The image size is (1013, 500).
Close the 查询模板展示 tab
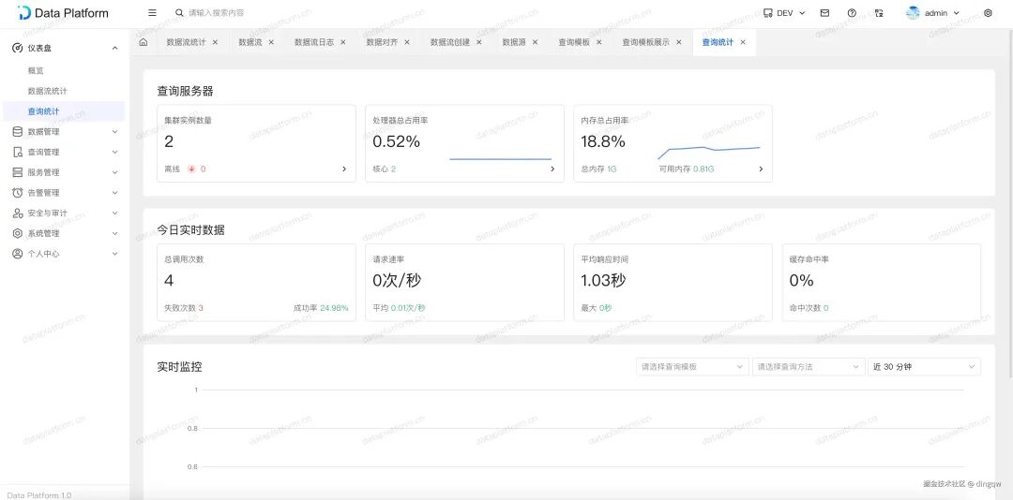coord(678,42)
